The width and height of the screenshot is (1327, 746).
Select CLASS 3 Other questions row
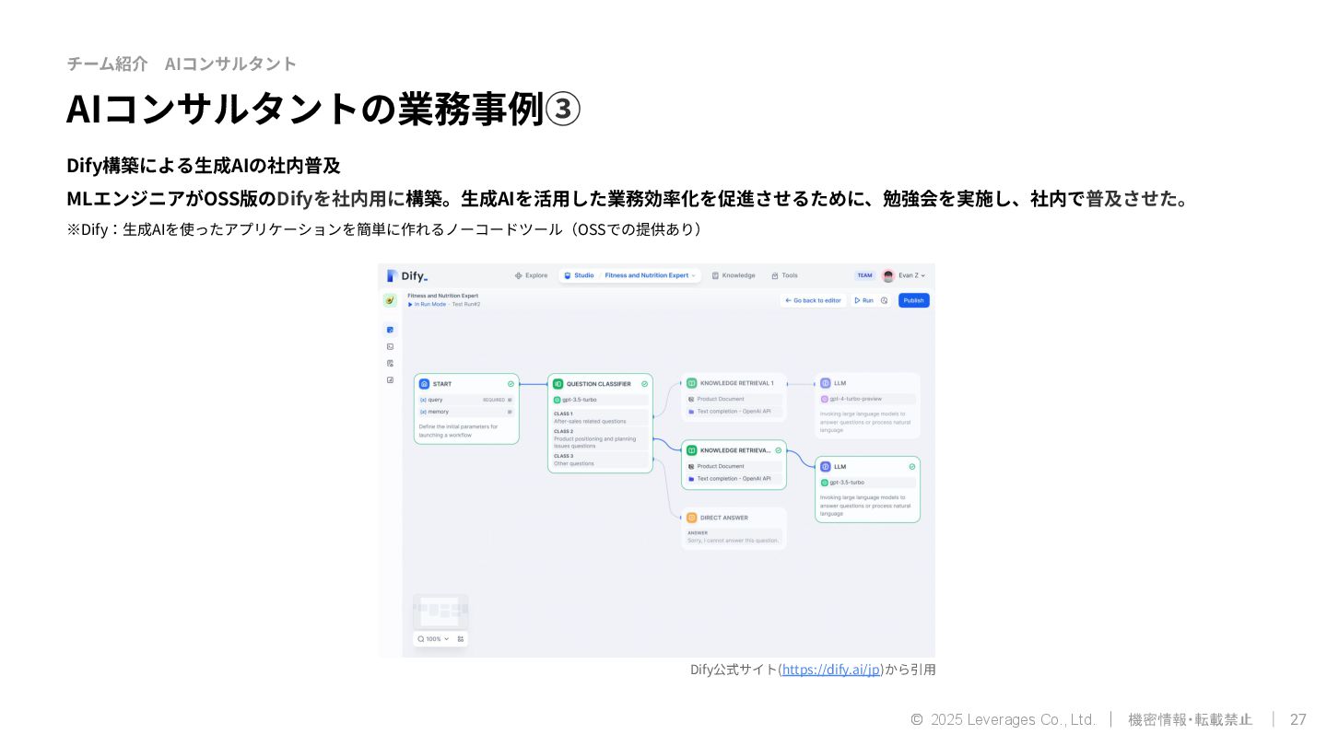[600, 460]
